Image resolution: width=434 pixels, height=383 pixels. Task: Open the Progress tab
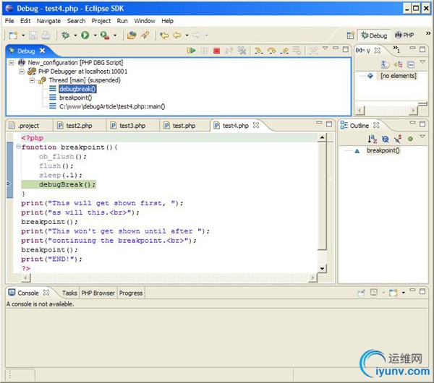(x=131, y=293)
